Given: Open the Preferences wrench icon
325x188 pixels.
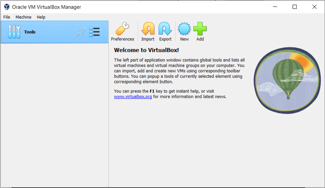Looking at the screenshot, I should pyautogui.click(x=122, y=29).
